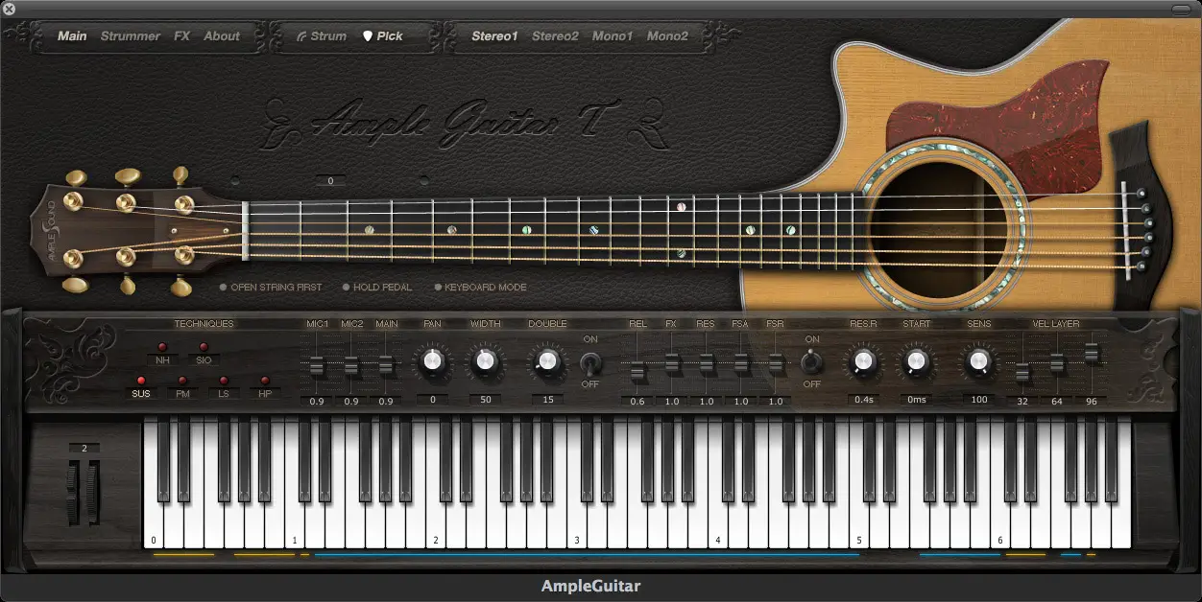Click the REL value field 0.6
1202x602 pixels.
(x=637, y=401)
